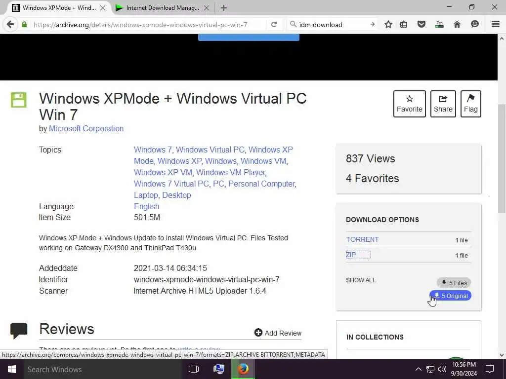Screen dimensions: 506x379
Task: Click the scrollbar down arrow
Action: pos(502,355)
